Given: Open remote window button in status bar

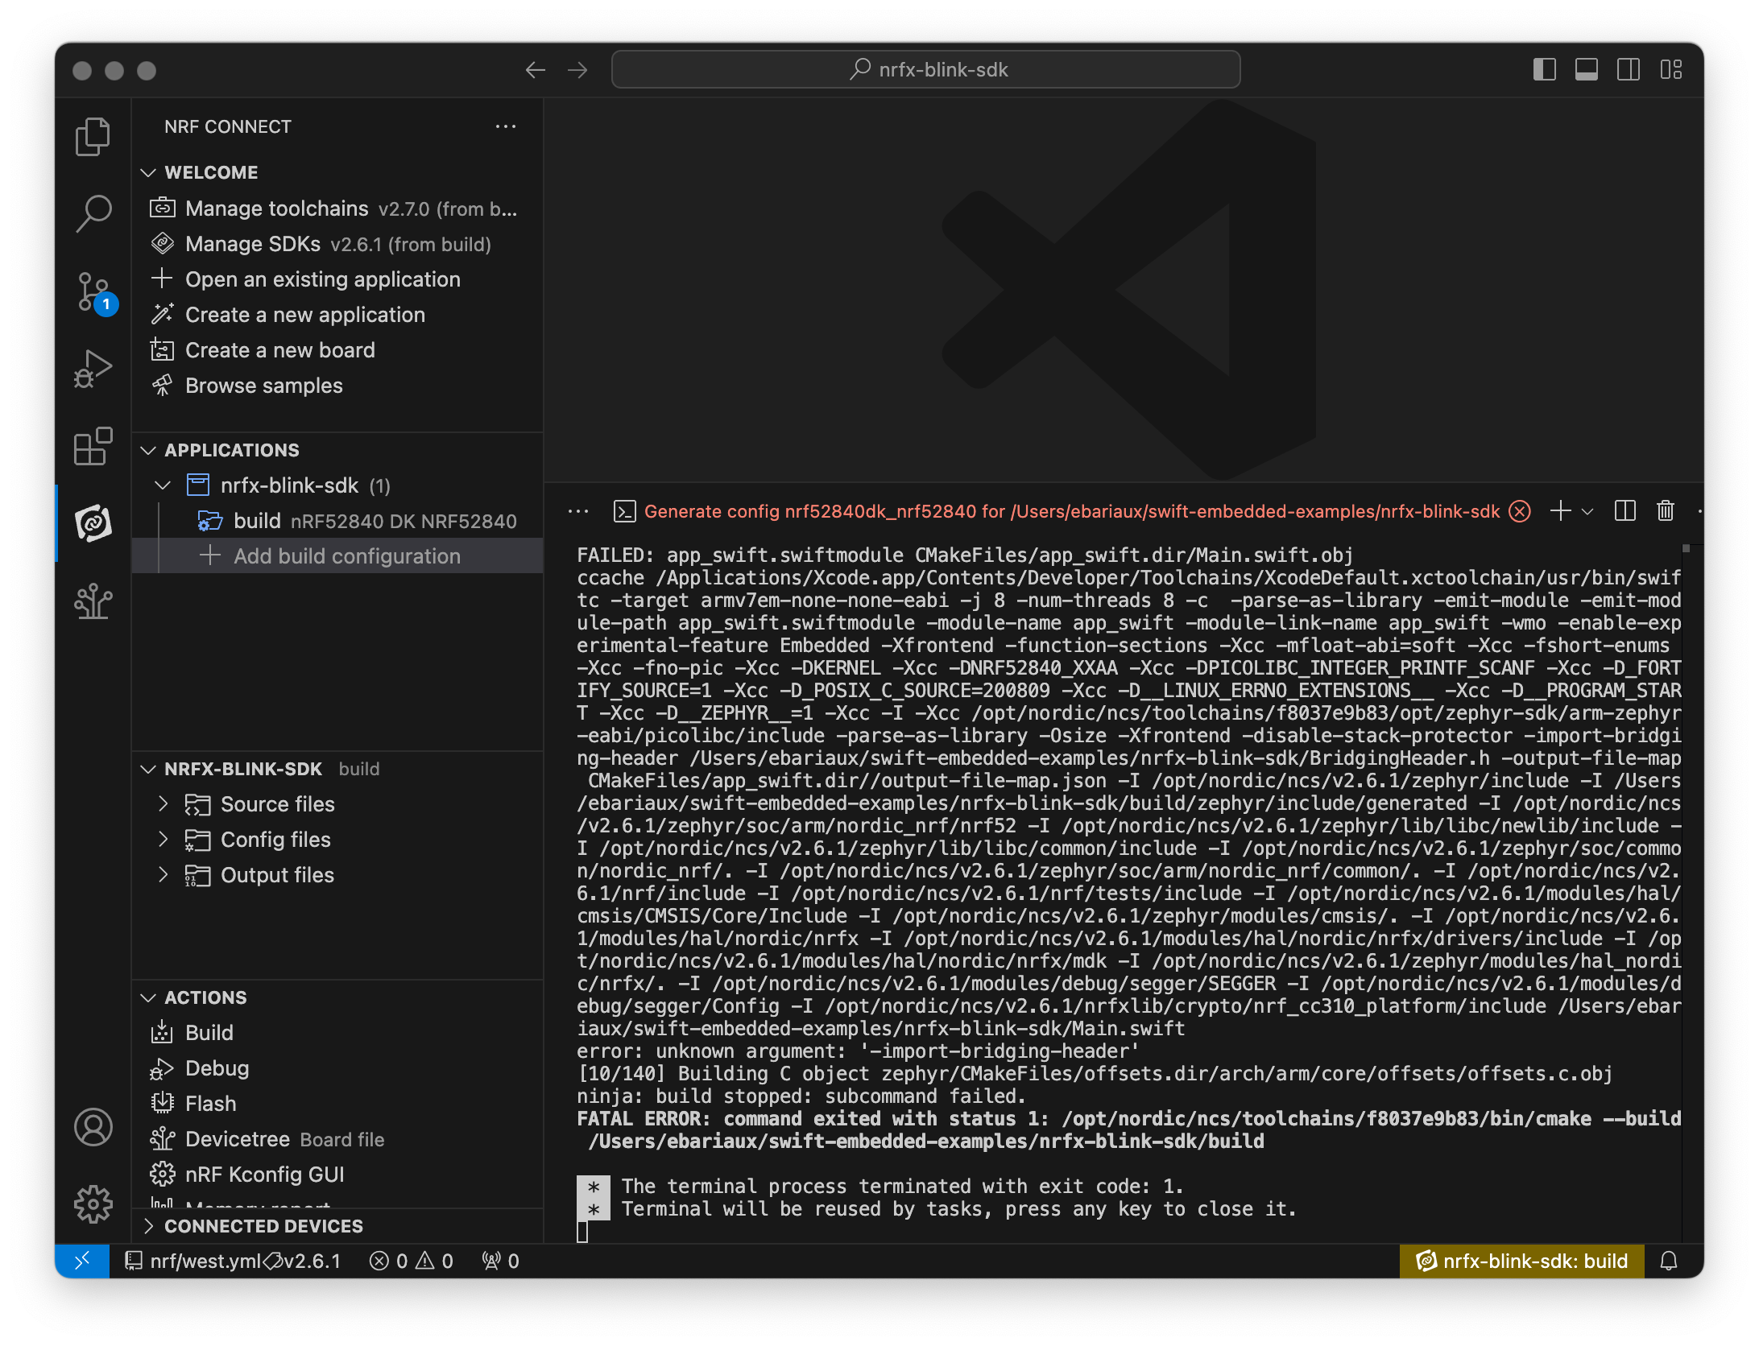Looking at the screenshot, I should pos(82,1261).
